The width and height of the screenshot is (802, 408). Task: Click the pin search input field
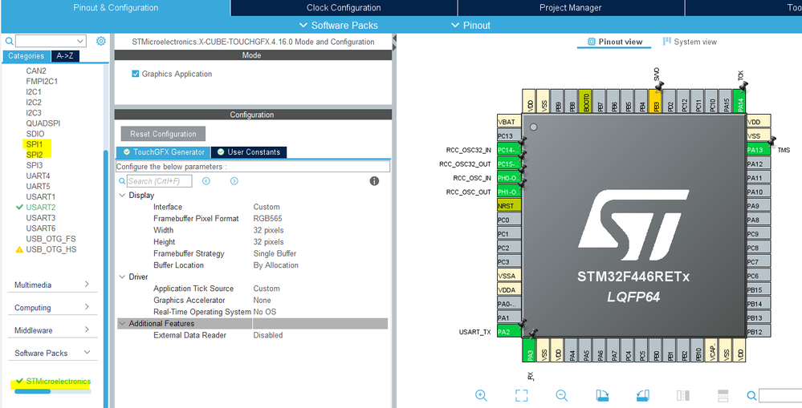point(780,395)
